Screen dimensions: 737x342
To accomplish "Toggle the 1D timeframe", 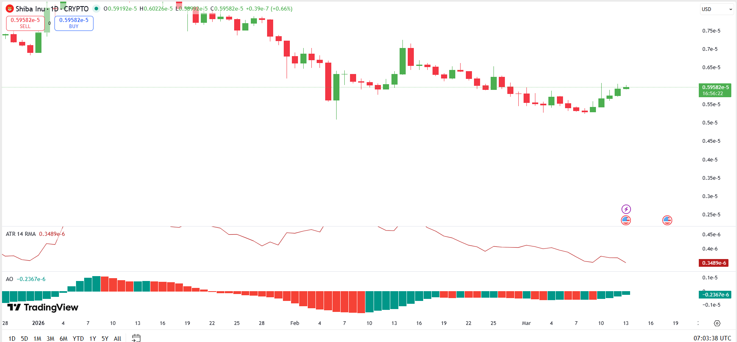I will click(11, 338).
